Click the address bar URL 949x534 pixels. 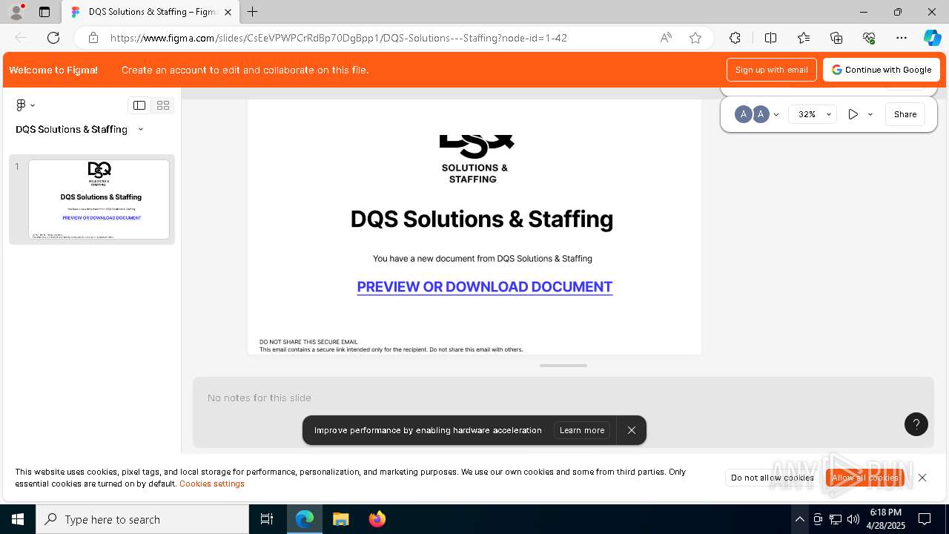[339, 38]
